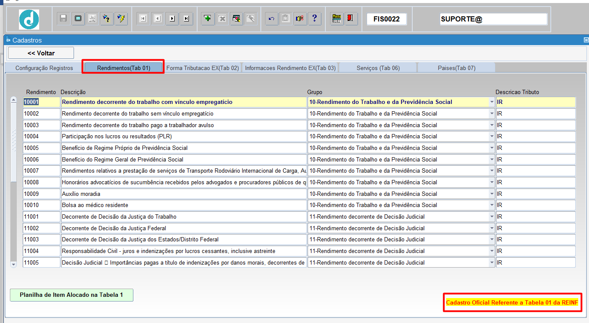Click the records list scroll up arrow

point(13,101)
